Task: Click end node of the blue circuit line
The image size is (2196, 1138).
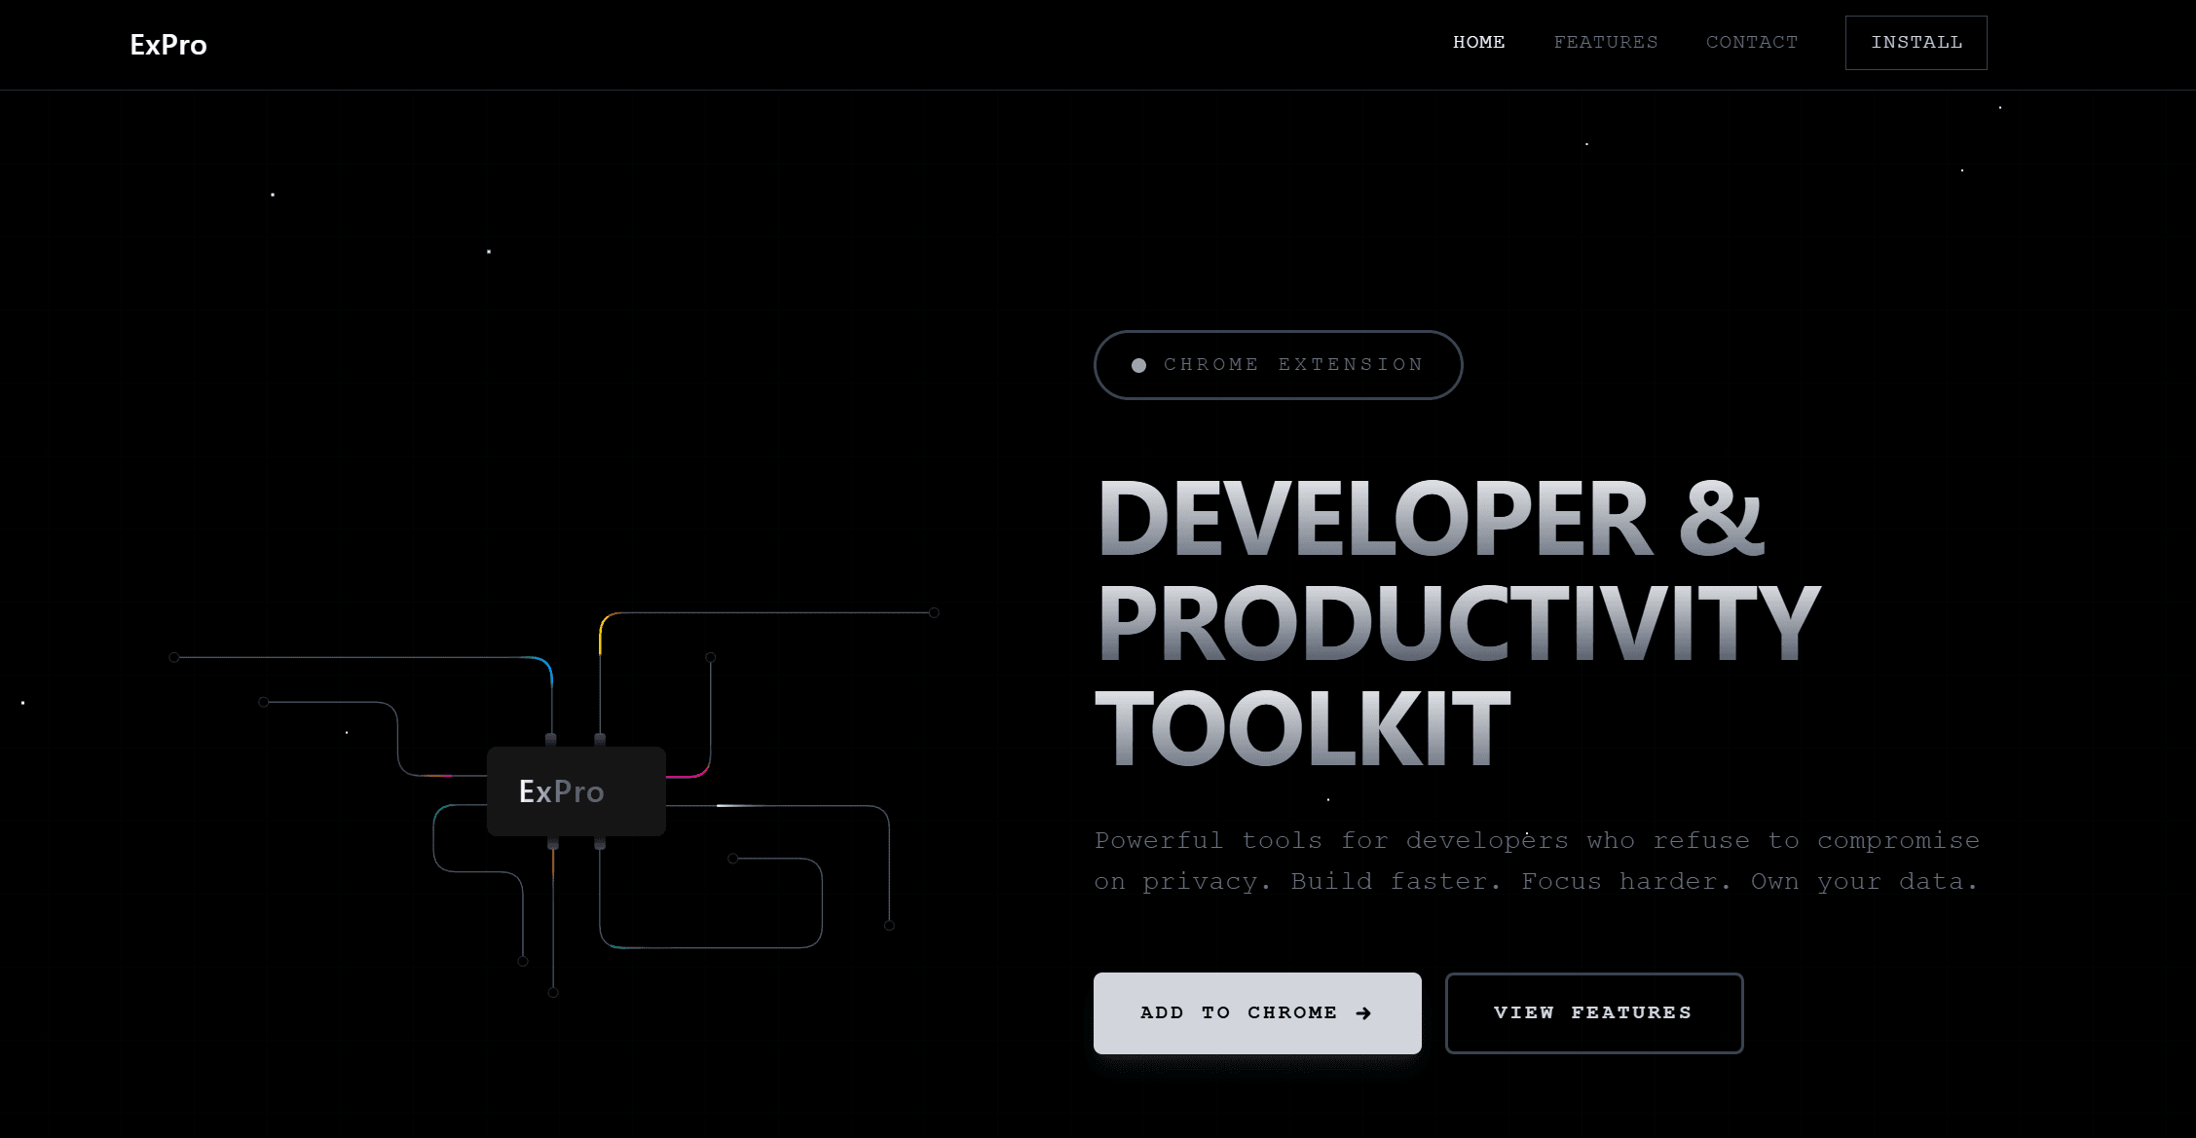Action: pos(173,657)
